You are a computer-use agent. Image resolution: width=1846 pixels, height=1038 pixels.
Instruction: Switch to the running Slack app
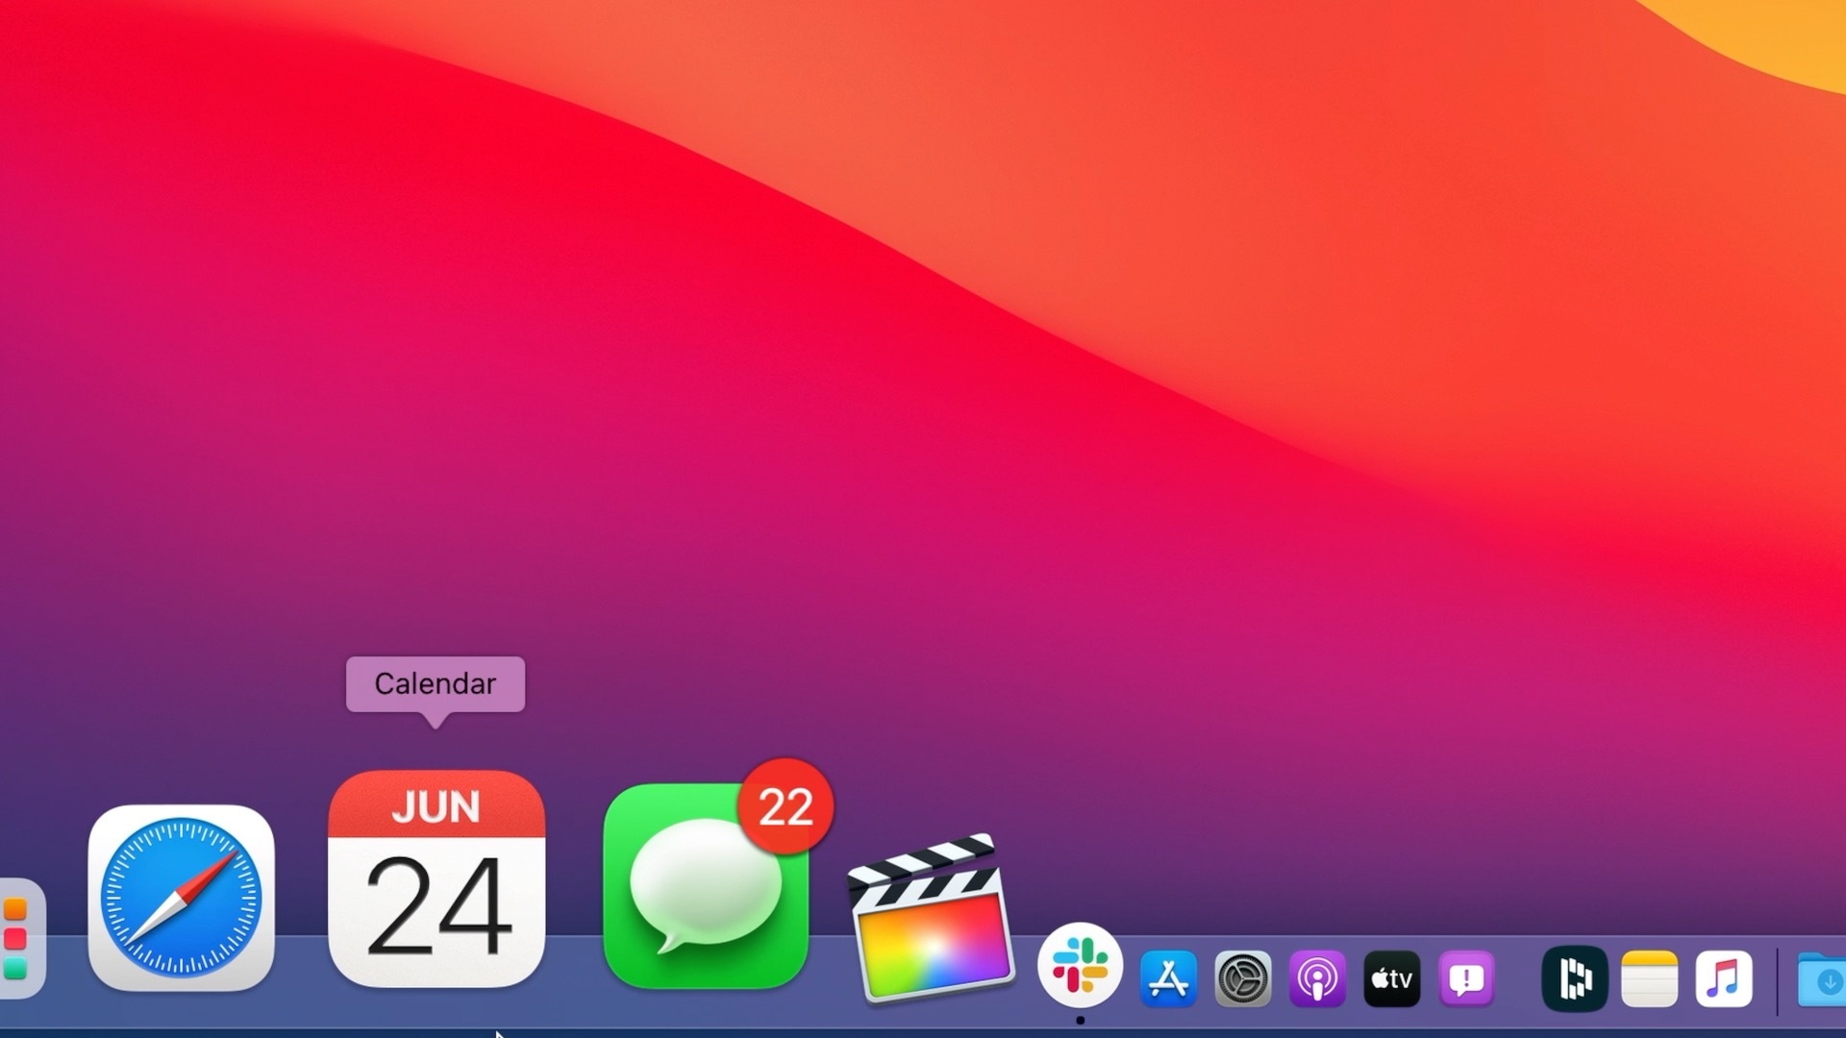click(x=1080, y=966)
